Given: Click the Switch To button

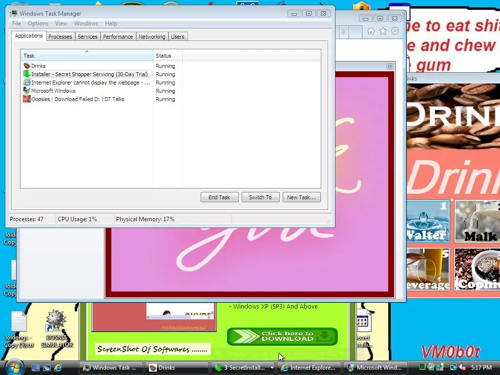Looking at the screenshot, I should pyautogui.click(x=260, y=197).
